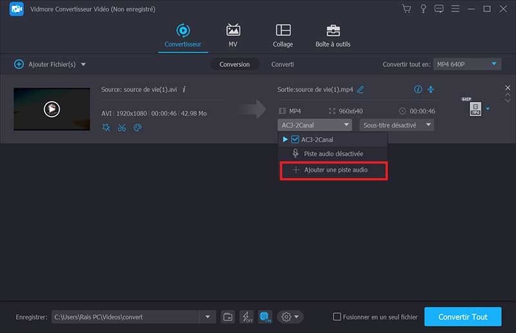Show output media info icon
Viewport: 516px width, 333px height.
tap(418, 89)
